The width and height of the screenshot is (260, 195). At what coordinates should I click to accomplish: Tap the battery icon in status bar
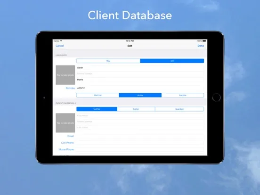click(x=204, y=41)
